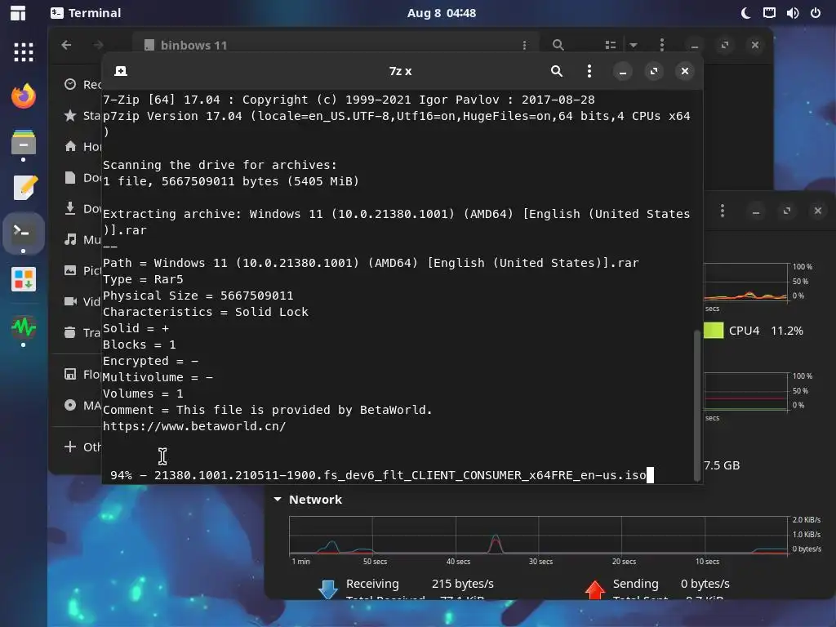Click the '7z x' terminal title
This screenshot has width=836, height=627.
(x=400, y=71)
